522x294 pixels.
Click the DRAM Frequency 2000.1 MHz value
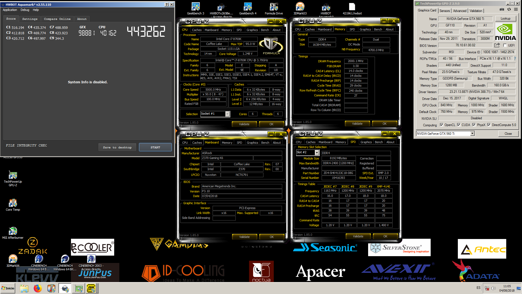click(356, 61)
